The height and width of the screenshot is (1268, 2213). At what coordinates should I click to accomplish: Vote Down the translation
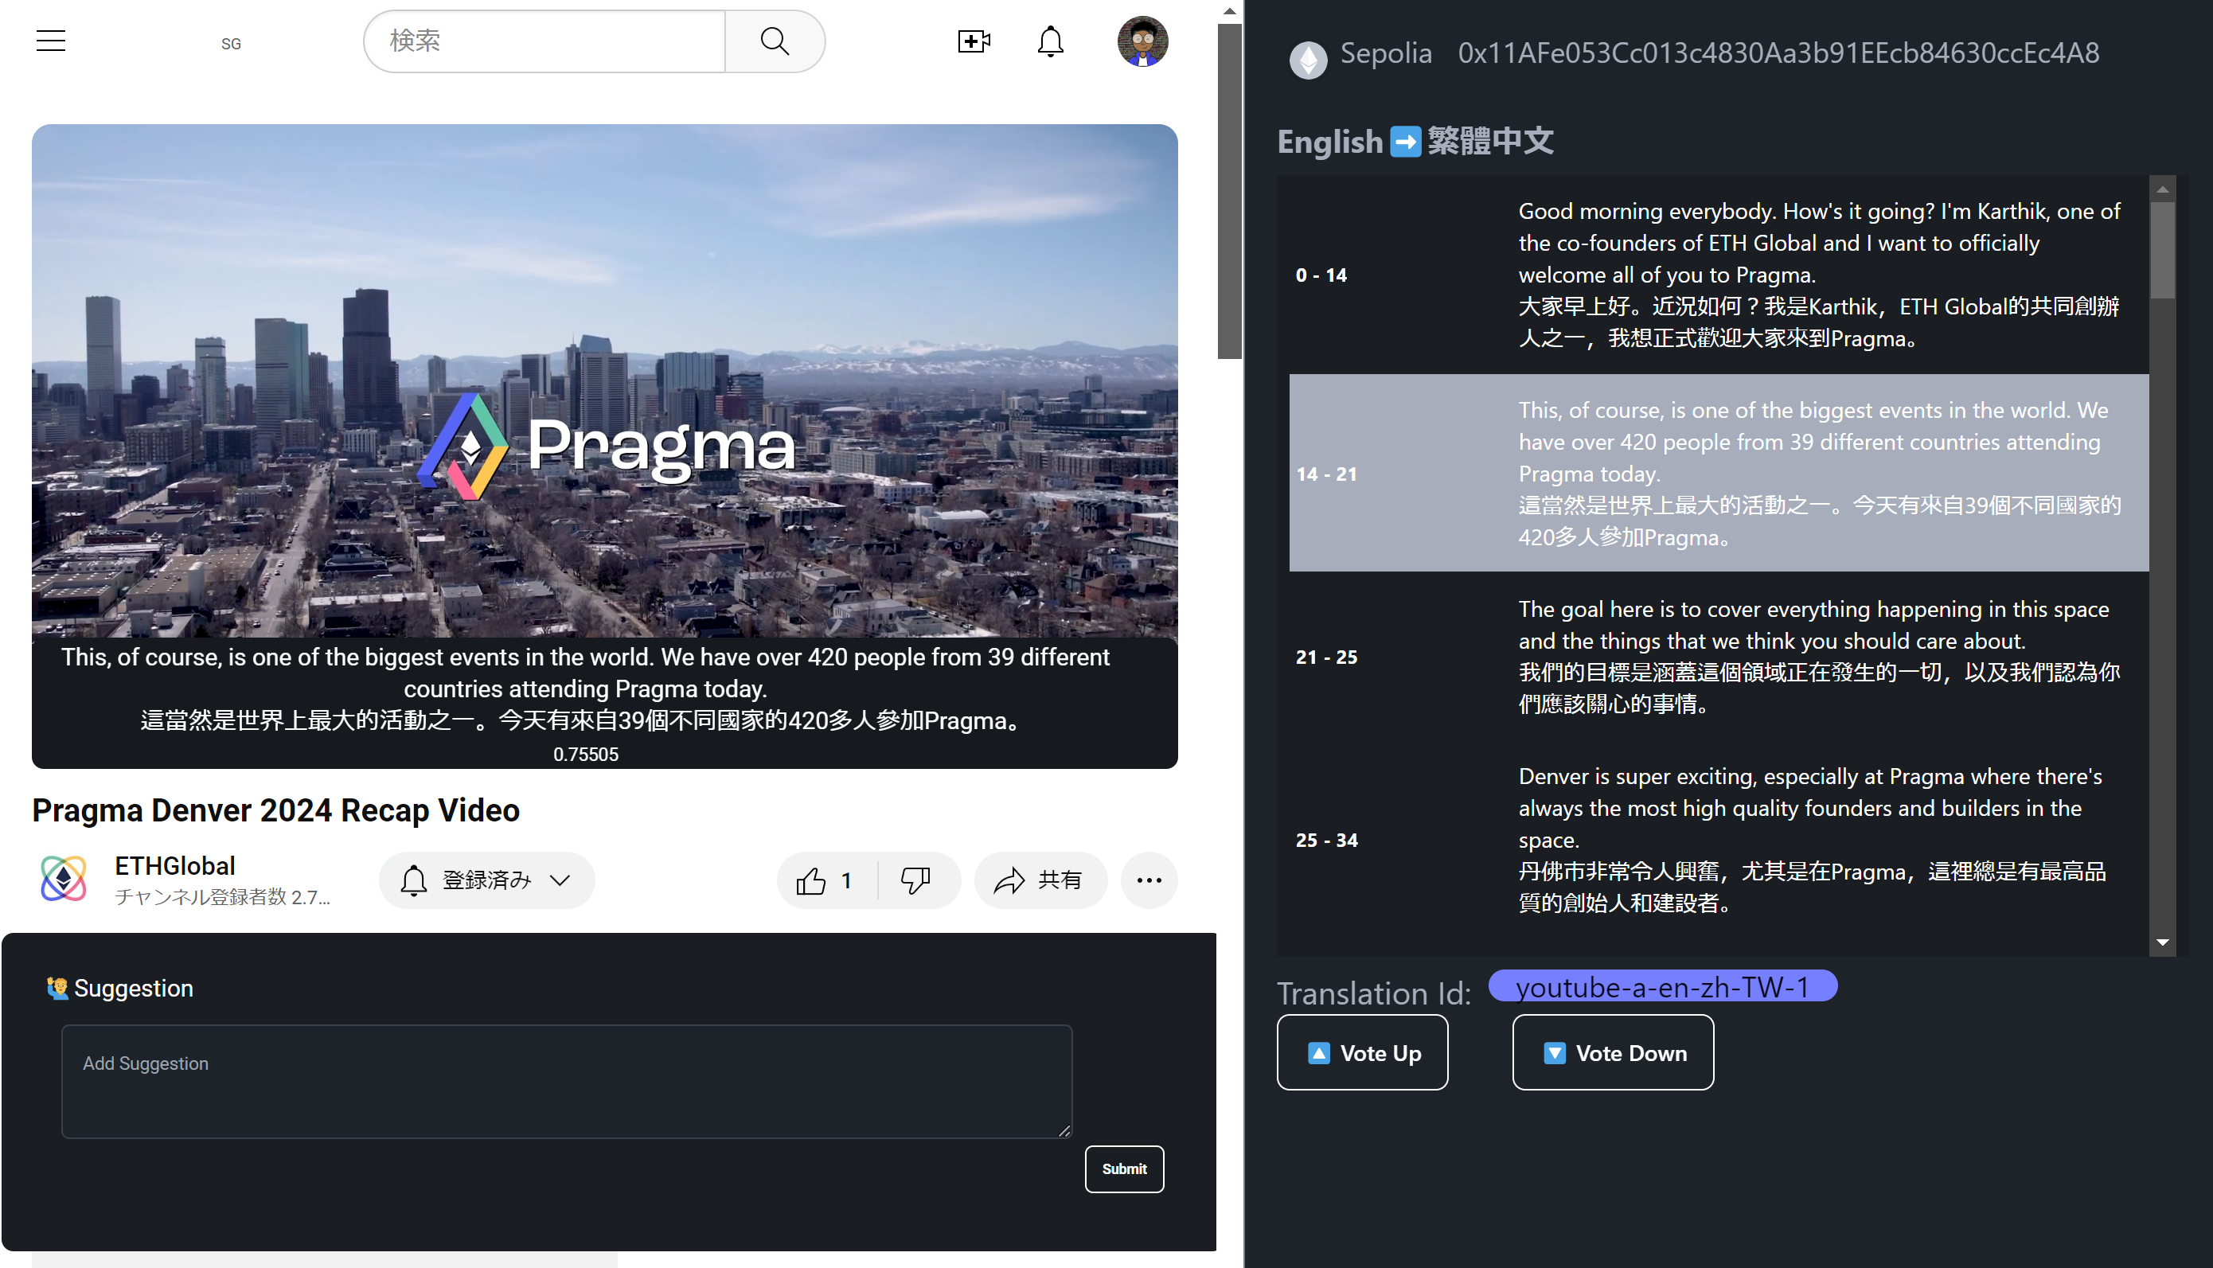pos(1613,1052)
